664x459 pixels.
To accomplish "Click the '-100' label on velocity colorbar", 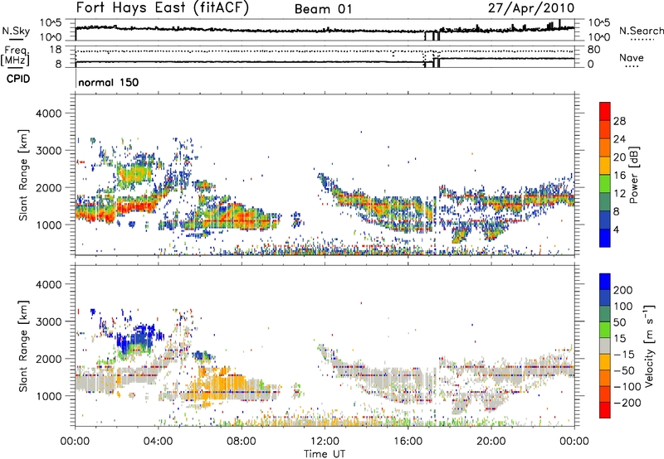I will coord(627,387).
